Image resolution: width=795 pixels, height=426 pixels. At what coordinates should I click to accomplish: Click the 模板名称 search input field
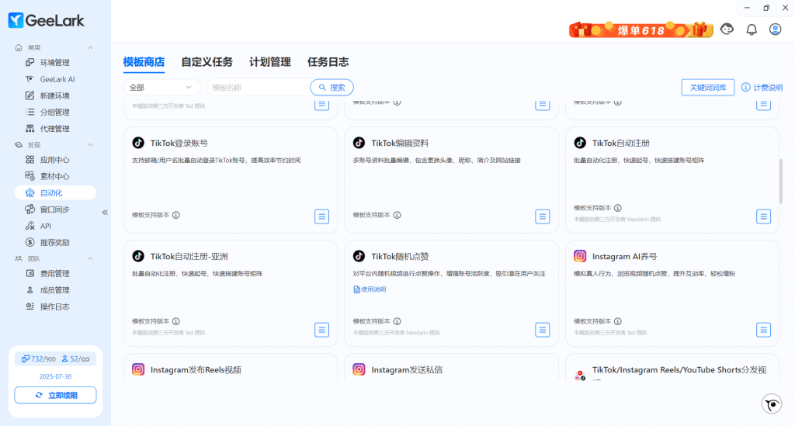[256, 88]
